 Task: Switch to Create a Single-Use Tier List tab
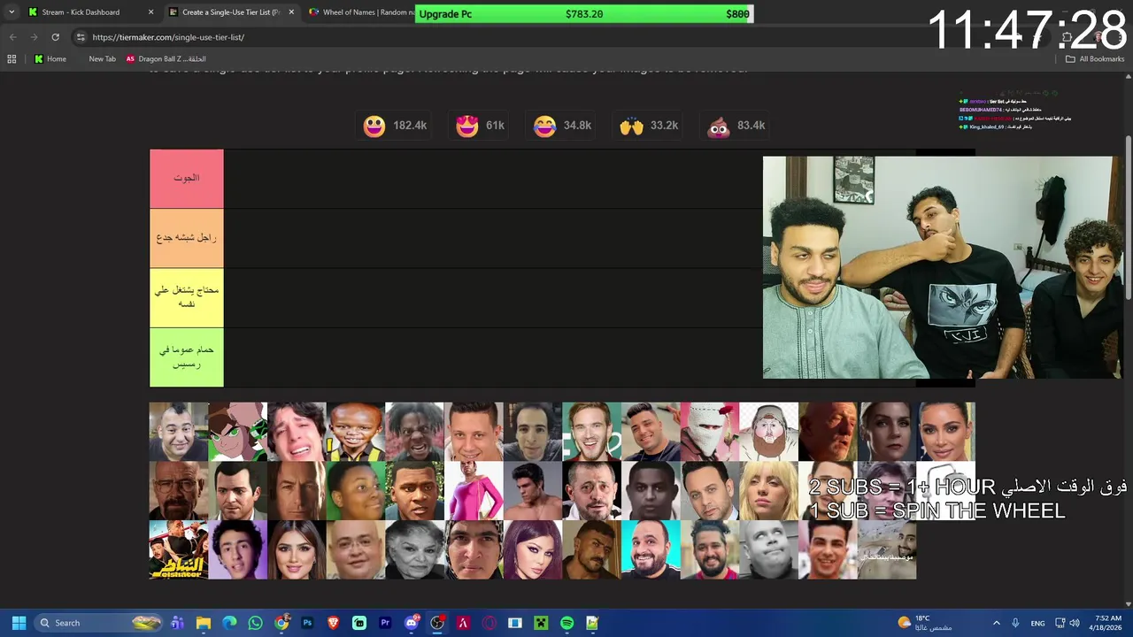coord(230,12)
